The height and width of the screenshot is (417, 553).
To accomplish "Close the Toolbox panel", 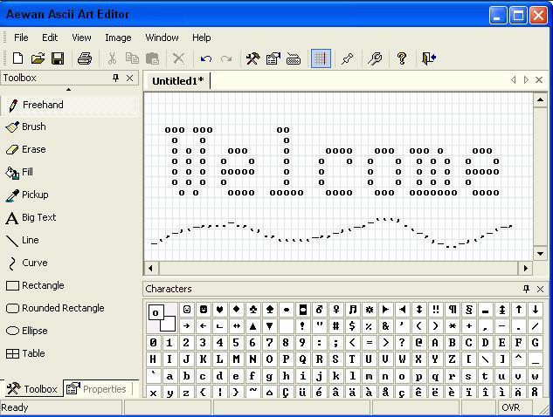I will [x=130, y=78].
